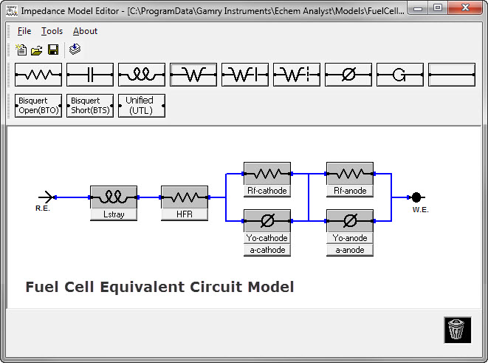Click the W.E. working electrode terminal
Viewport: 488px width, 363px height.
pyautogui.click(x=416, y=197)
